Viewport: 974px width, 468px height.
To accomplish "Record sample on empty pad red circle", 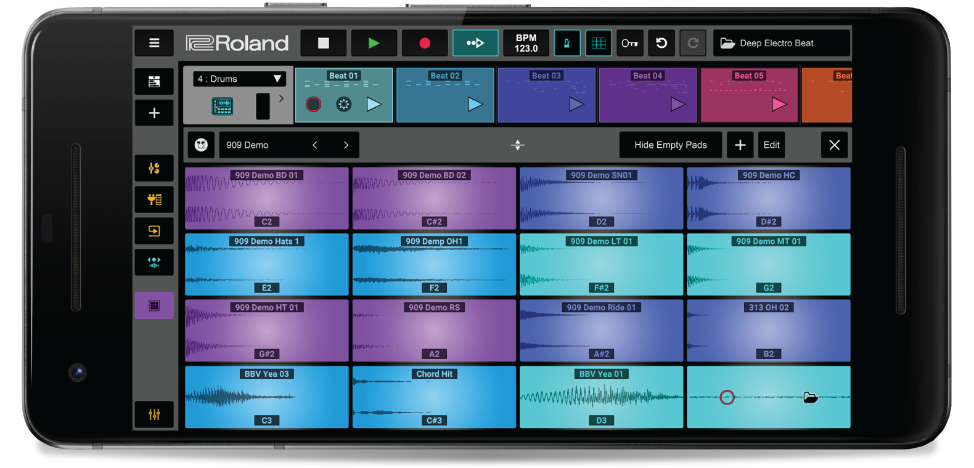I will [727, 397].
